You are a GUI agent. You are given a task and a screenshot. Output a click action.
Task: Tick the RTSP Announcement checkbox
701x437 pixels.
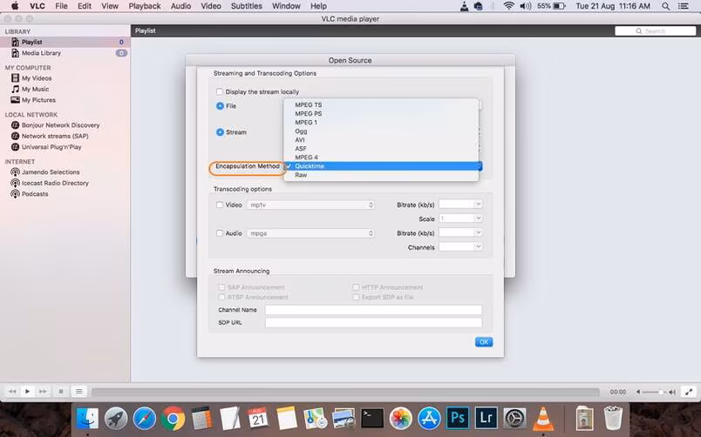tap(221, 297)
